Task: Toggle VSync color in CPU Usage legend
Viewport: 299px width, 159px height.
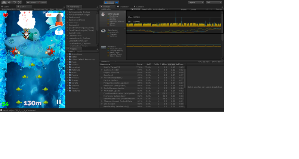Action: pos(108,23)
